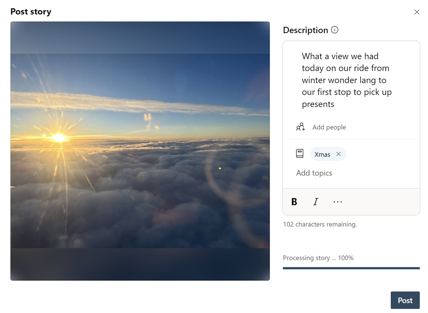Click the '102 characters remaining' text

click(320, 225)
